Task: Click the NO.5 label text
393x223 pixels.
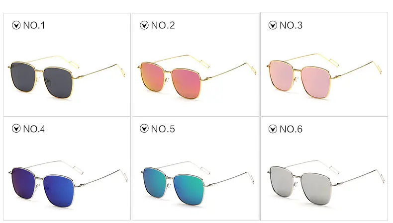Action: (163, 129)
